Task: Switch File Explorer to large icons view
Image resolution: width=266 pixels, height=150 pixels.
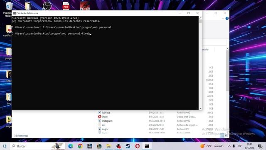Action: [226, 135]
